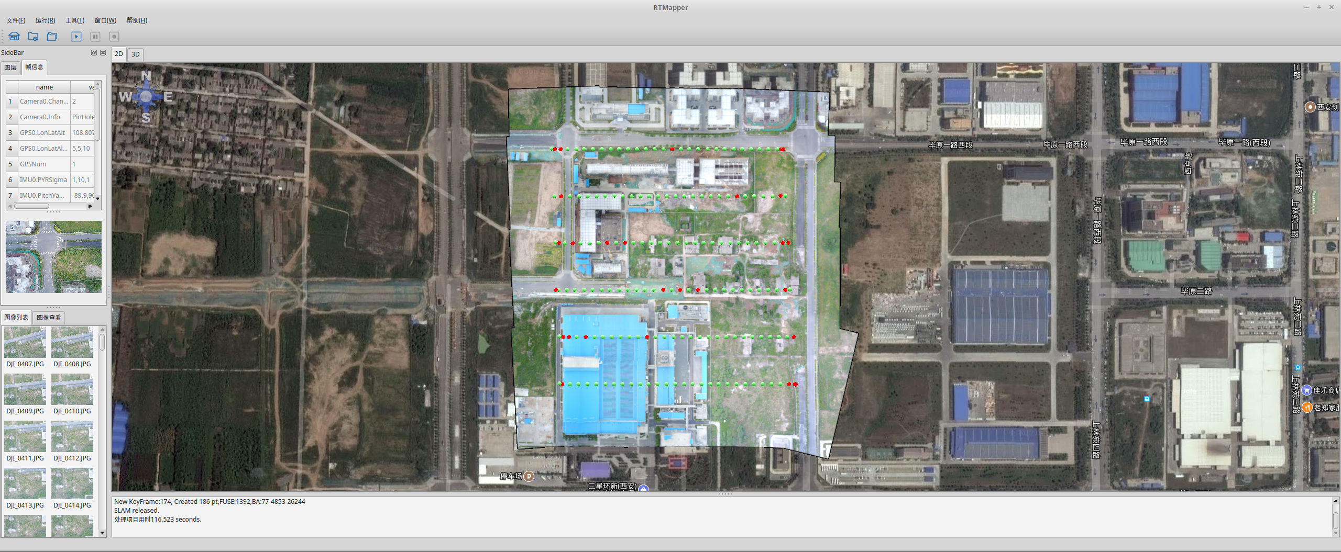The width and height of the screenshot is (1341, 552).
Task: Select the new project folder icon
Action: pos(33,36)
